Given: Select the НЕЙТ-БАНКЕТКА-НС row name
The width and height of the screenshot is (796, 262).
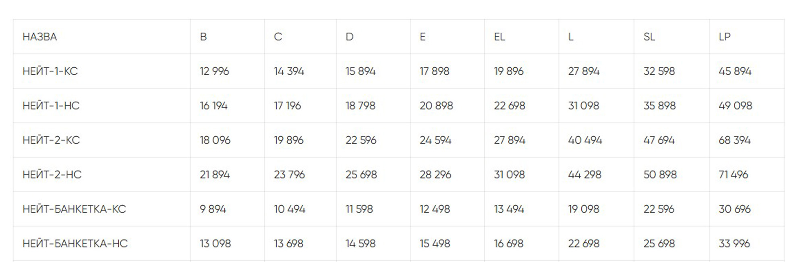Looking at the screenshot, I should (x=75, y=243).
